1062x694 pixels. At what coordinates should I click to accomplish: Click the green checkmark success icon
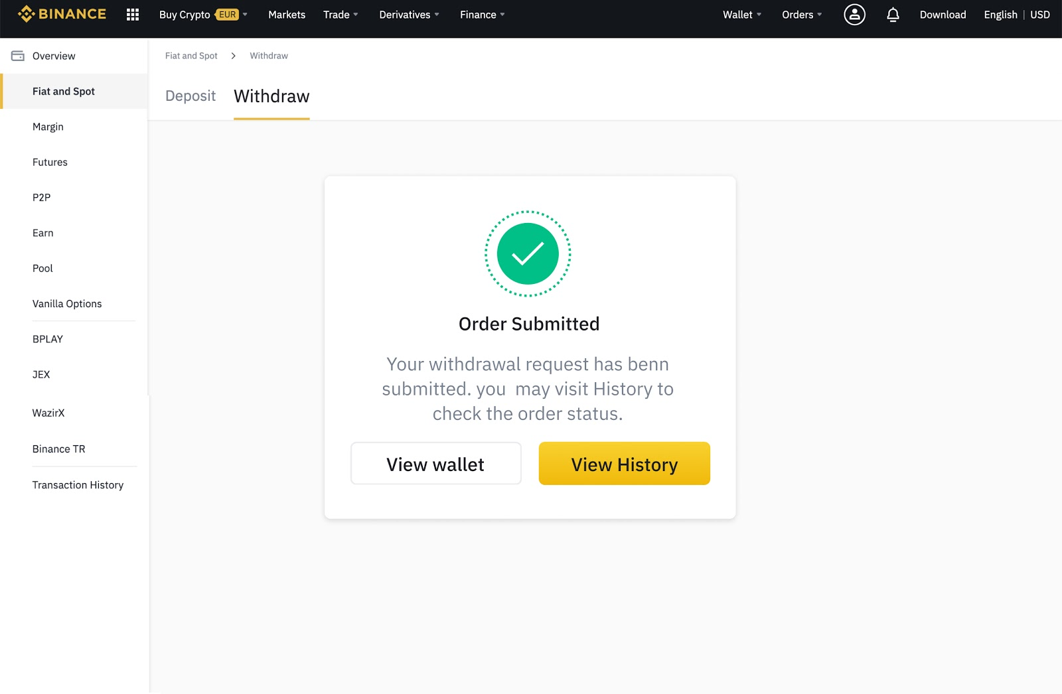[528, 253]
